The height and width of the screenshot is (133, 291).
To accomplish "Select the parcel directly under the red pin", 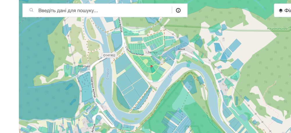I will tap(153, 70).
